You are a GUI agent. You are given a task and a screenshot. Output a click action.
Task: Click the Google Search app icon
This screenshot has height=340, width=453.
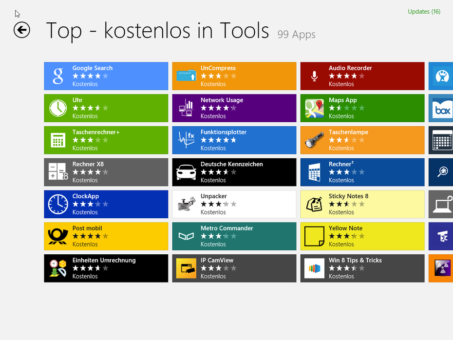pos(58,76)
